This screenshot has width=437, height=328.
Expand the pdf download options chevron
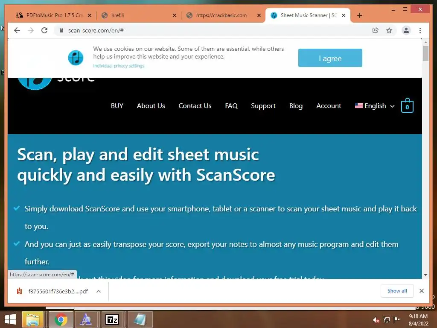(x=99, y=291)
